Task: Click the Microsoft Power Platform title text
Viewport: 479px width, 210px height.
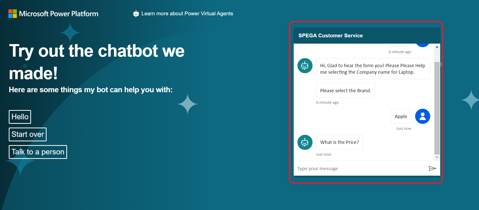Action: 59,14
